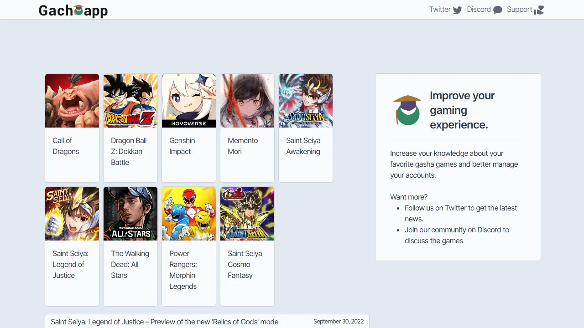Open the Twitter link in header
The width and height of the screenshot is (584, 328).
[x=440, y=10]
